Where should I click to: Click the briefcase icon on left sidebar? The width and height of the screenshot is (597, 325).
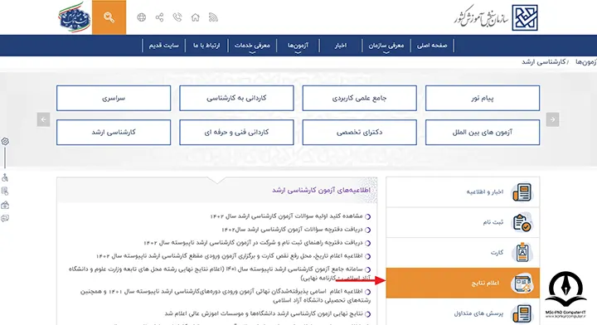point(5,205)
